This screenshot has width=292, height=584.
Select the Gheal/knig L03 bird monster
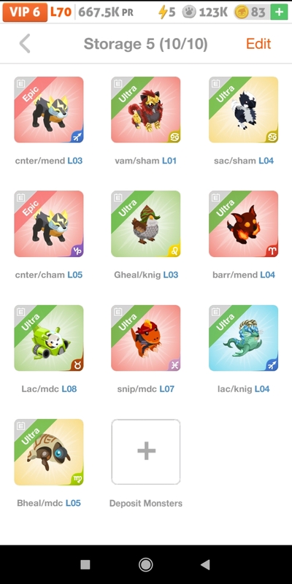[146, 224]
